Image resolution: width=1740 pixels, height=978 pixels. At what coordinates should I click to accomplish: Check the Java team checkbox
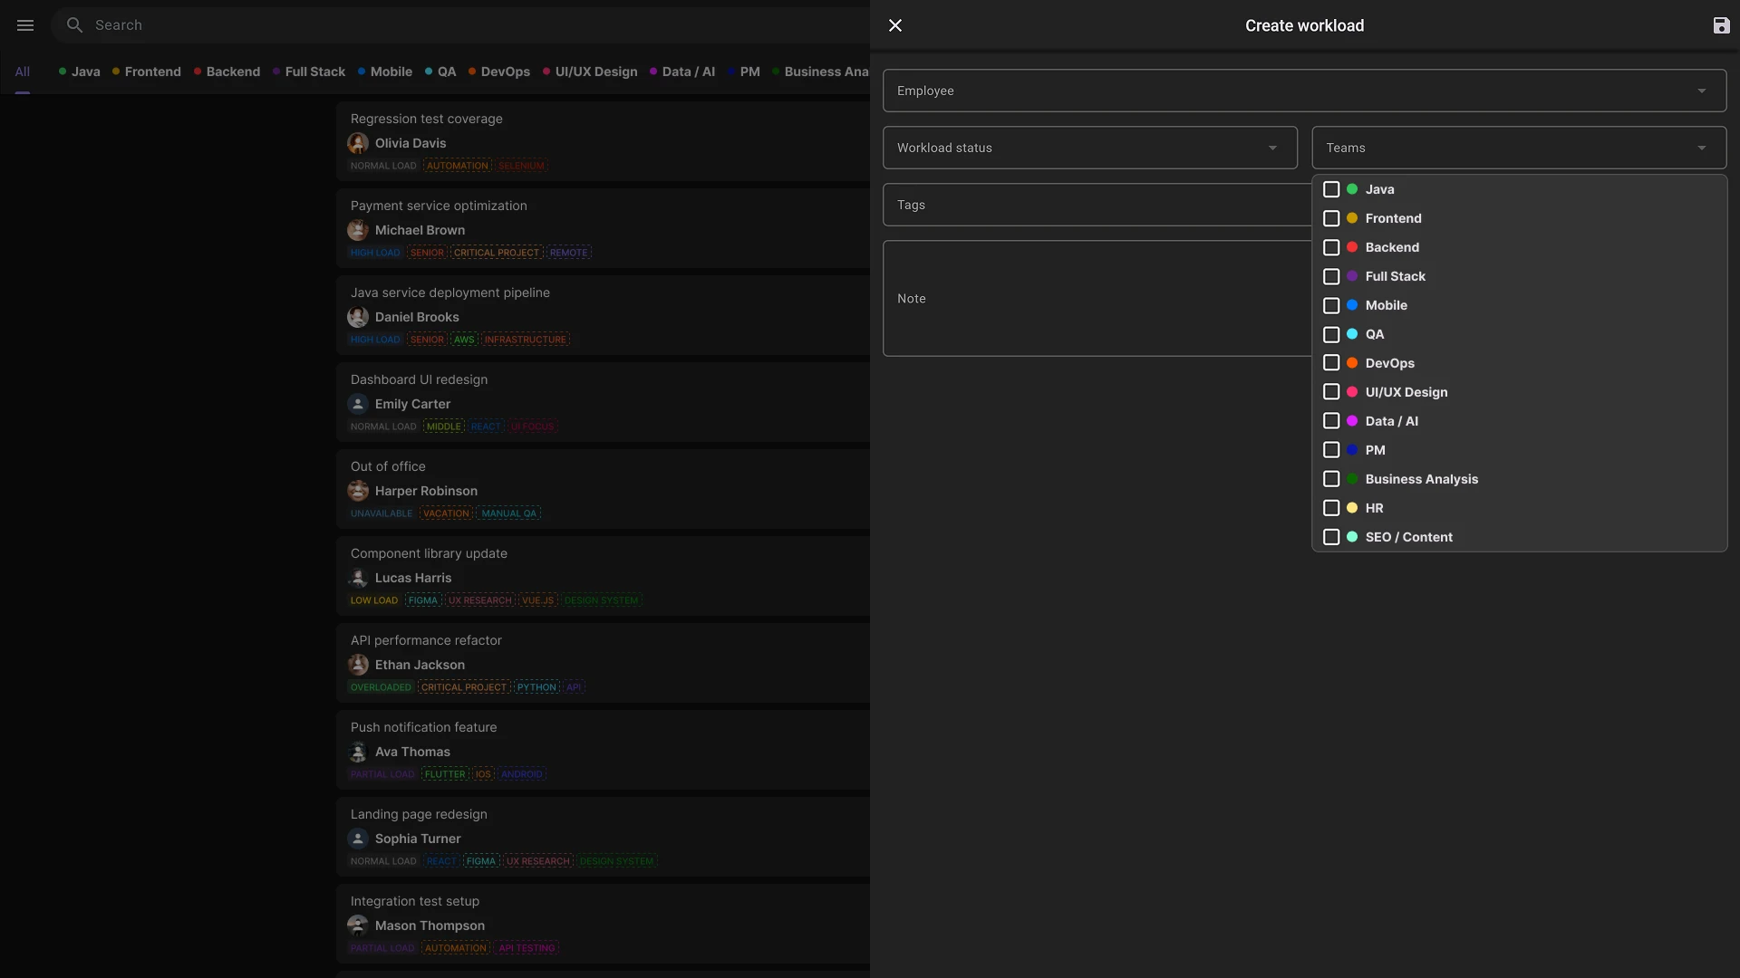(x=1331, y=189)
